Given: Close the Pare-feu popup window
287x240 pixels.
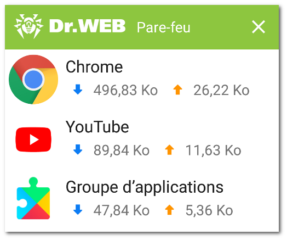Looking at the screenshot, I should coord(259,27).
